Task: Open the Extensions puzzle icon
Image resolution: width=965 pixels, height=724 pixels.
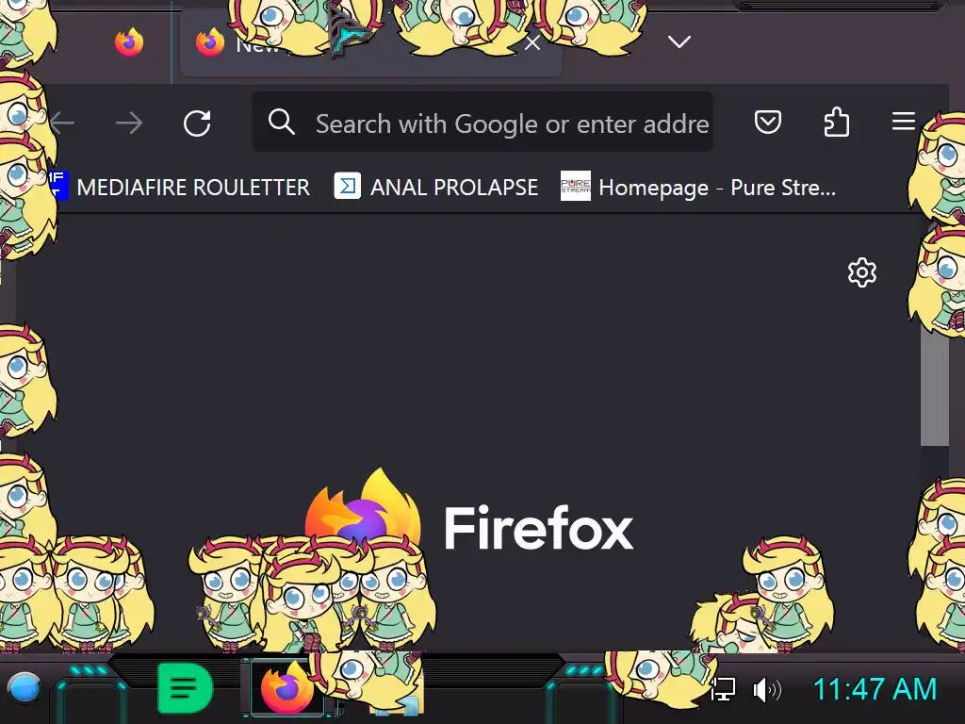Action: click(x=837, y=122)
